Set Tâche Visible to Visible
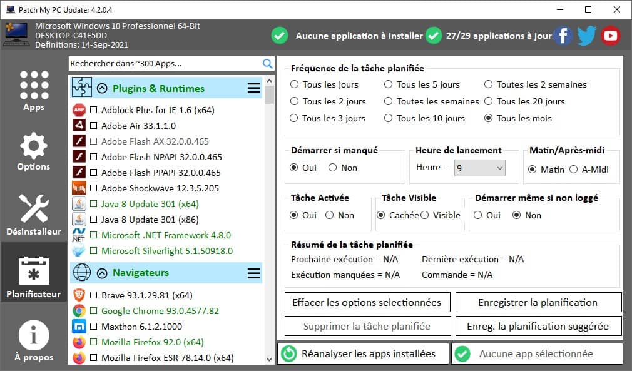632x371 pixels. (x=424, y=215)
